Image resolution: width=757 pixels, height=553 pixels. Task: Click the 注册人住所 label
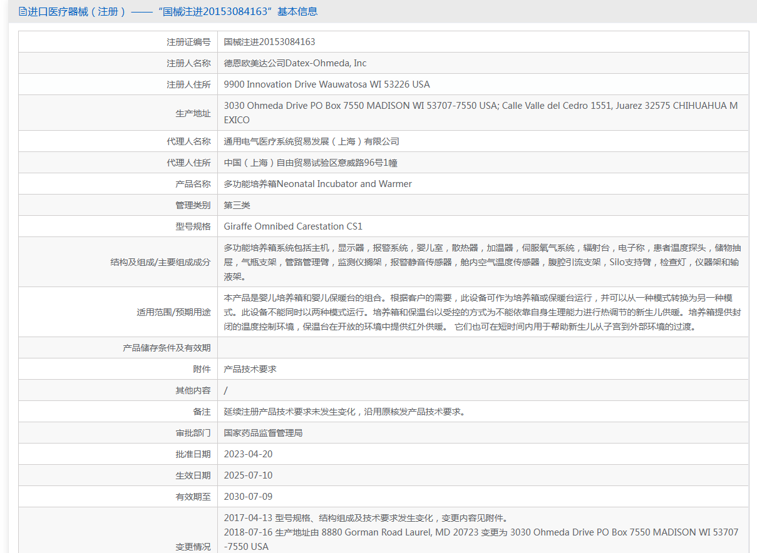[x=188, y=84]
